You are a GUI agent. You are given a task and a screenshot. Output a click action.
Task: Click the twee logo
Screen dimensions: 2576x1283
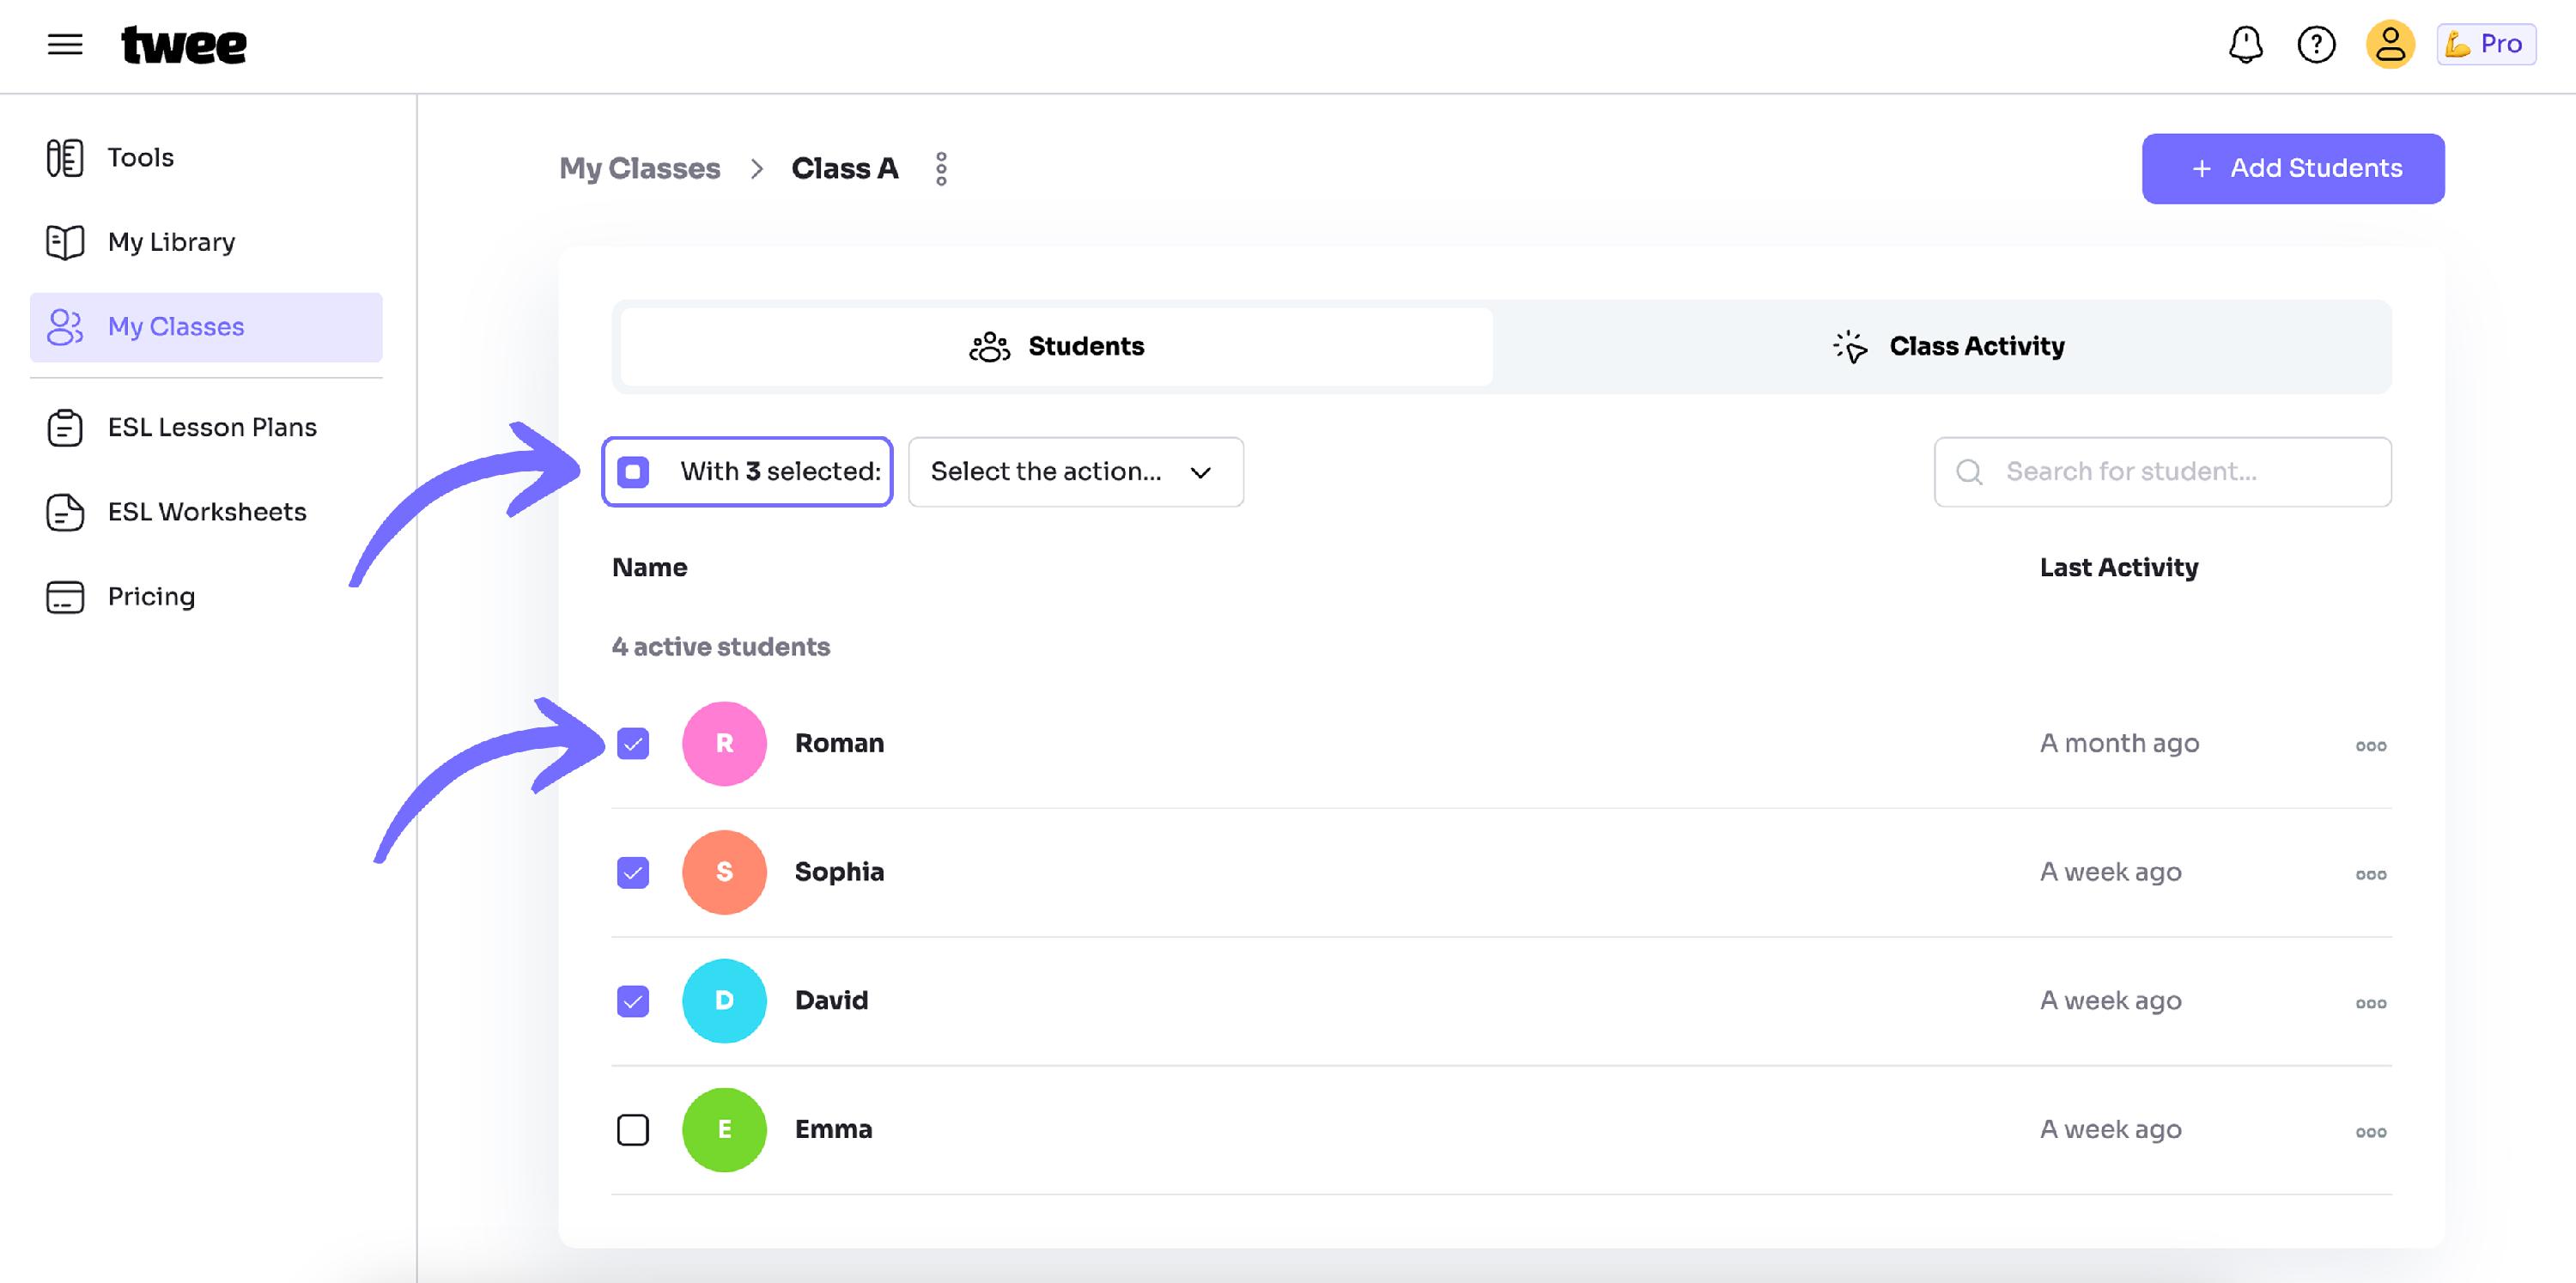pos(184,45)
